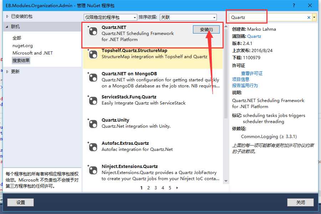
Task: Close the NuGet manager dialog window
Action: 310,5
